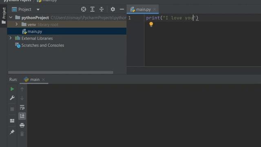Open the Project view dropdown
This screenshot has width=261, height=147.
(38, 9)
